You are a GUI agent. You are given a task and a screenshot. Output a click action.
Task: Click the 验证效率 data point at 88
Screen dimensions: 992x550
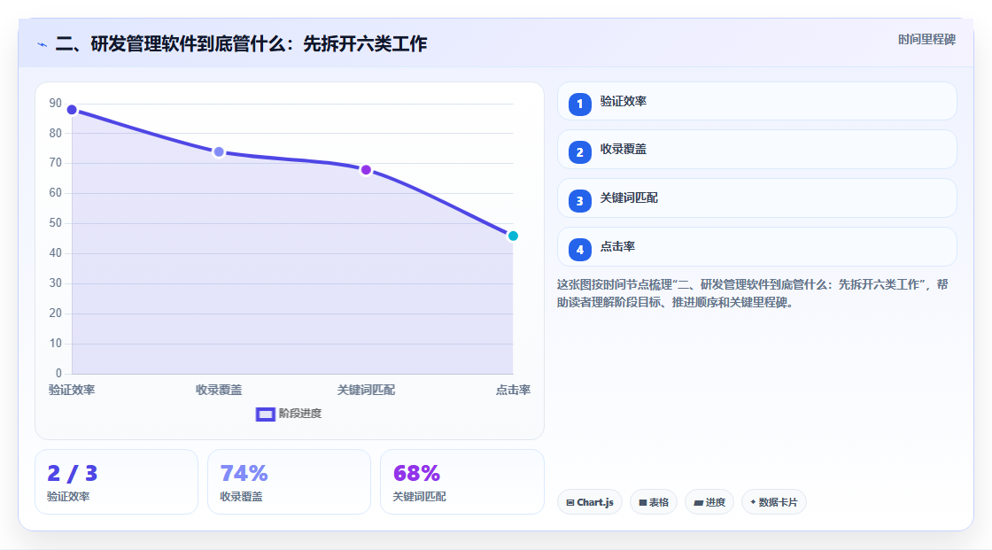pos(72,110)
